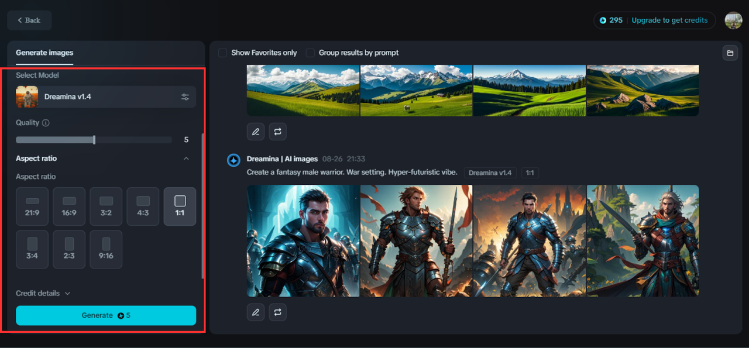This screenshot has height=348, width=749.
Task: Open first warrior image with blue background
Action: tap(303, 241)
